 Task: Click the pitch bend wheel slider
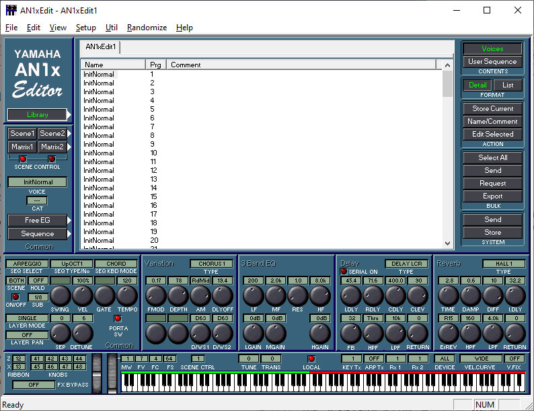point(97,373)
